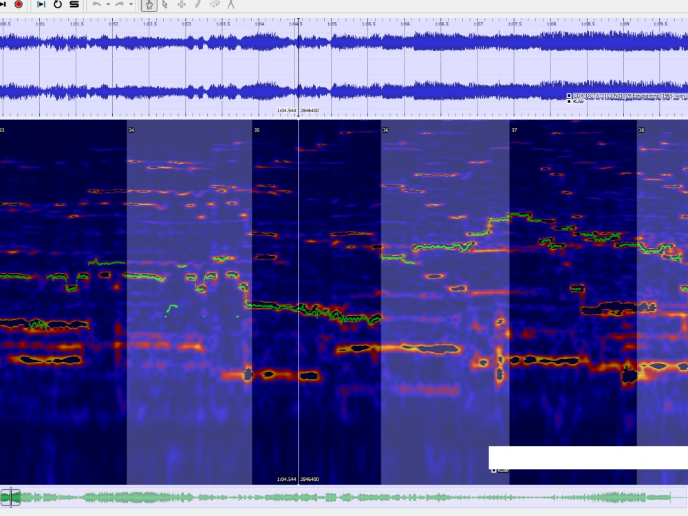Click segment label 38 in the spectrogram
The height and width of the screenshot is (516, 688).
[641, 130]
